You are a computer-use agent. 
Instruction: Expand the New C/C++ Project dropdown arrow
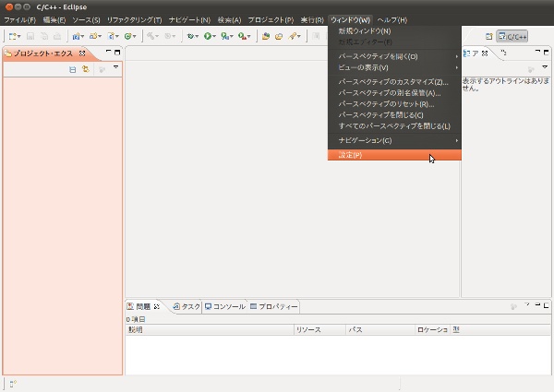click(x=82, y=36)
